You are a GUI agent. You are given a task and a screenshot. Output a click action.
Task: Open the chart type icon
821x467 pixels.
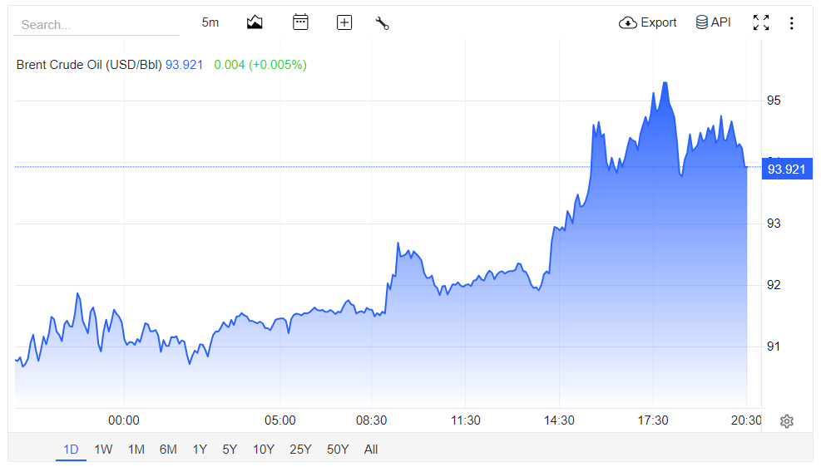(x=255, y=22)
